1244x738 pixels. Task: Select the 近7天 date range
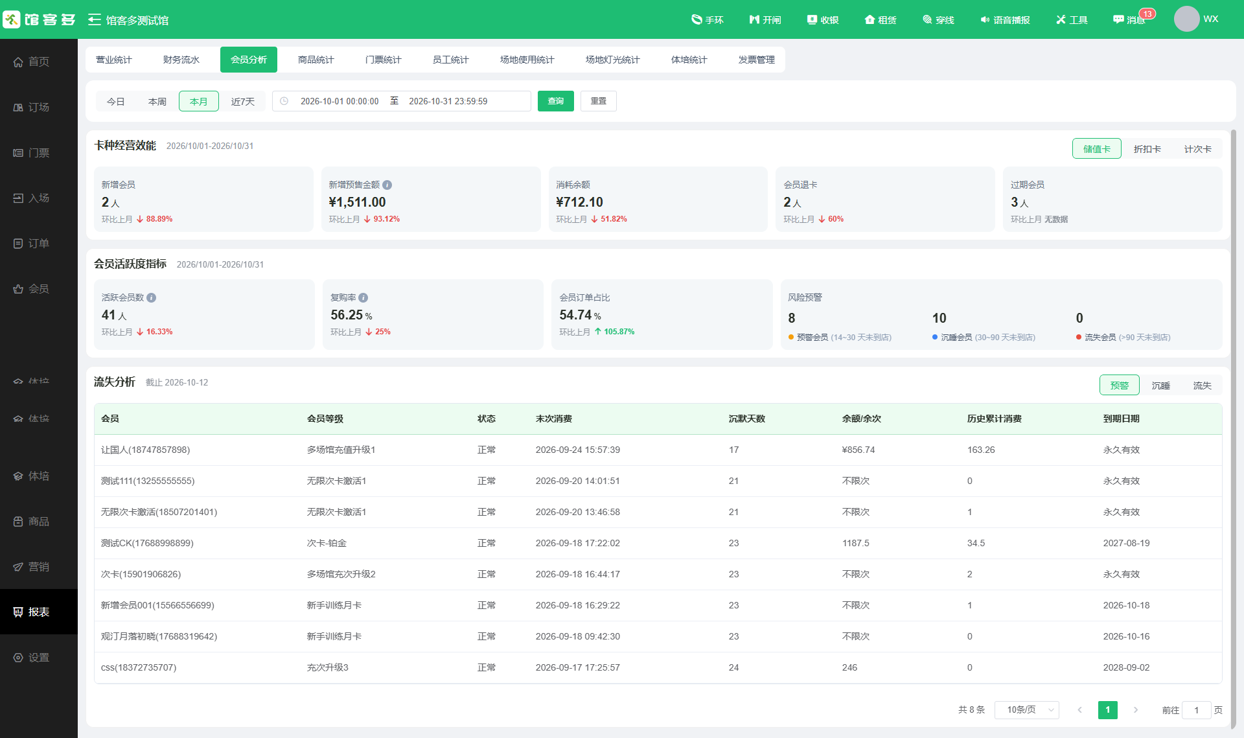pos(243,101)
